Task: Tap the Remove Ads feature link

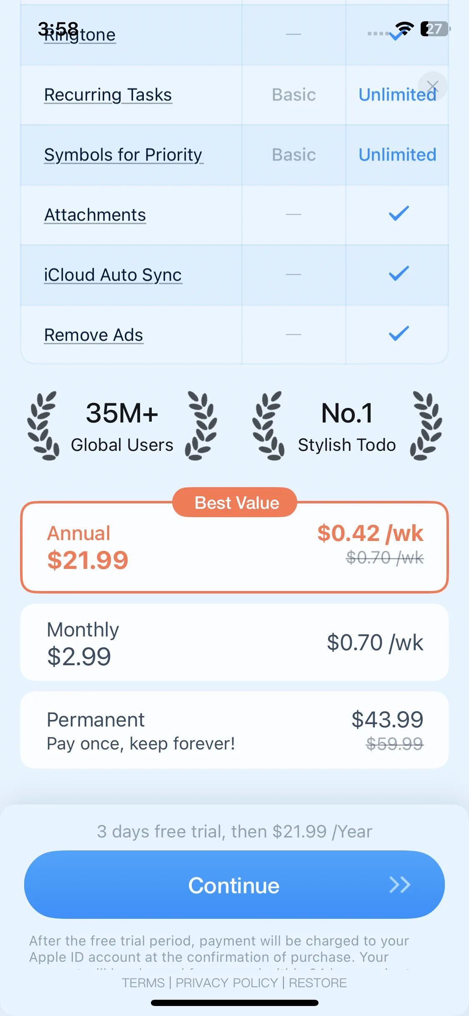Action: (x=94, y=335)
